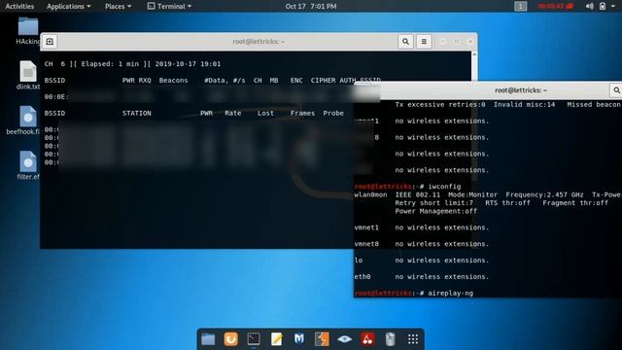Click the workspace indicator in top bar

coord(521,7)
